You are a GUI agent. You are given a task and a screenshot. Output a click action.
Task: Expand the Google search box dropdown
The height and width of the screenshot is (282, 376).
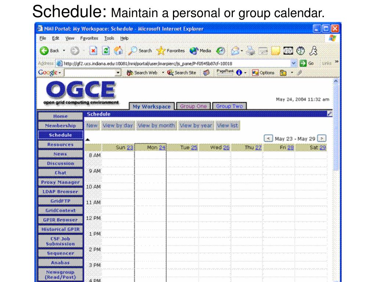(118, 73)
